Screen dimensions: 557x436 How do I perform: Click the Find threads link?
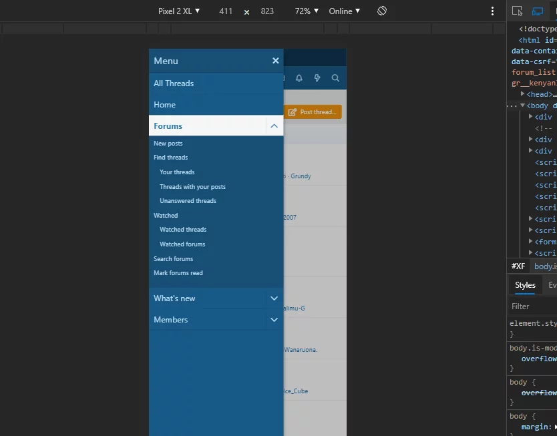(x=170, y=158)
